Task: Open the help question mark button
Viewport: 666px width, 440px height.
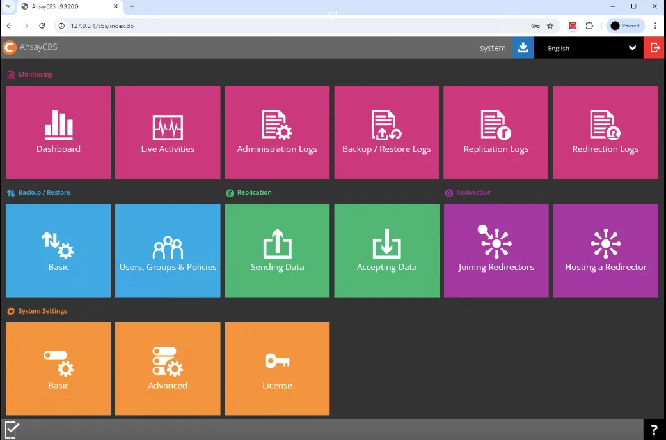Action: (x=654, y=429)
